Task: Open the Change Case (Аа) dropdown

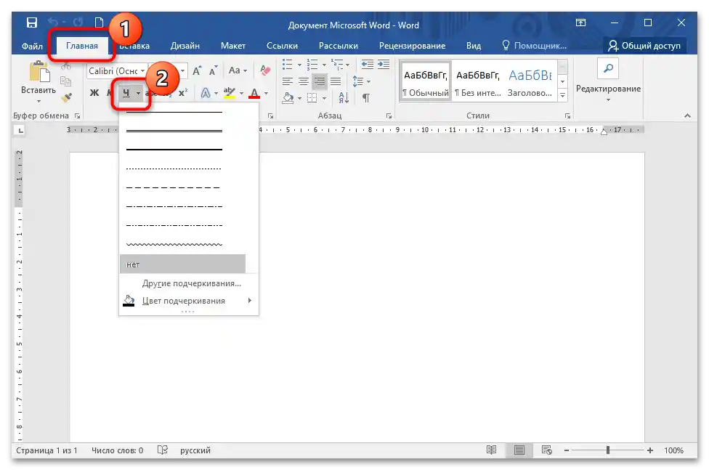Action: pos(238,70)
